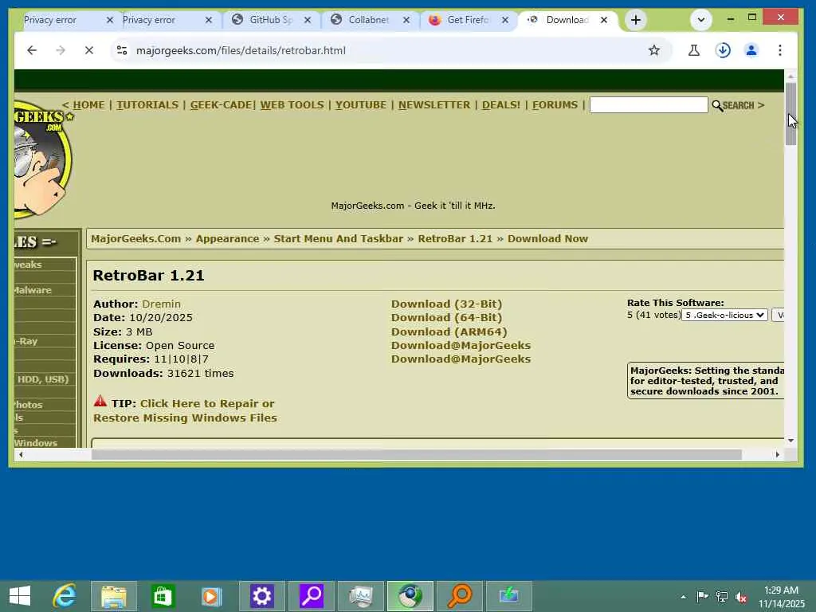
Task: Open the photos sidebar category
Action: pyautogui.click(x=29, y=405)
